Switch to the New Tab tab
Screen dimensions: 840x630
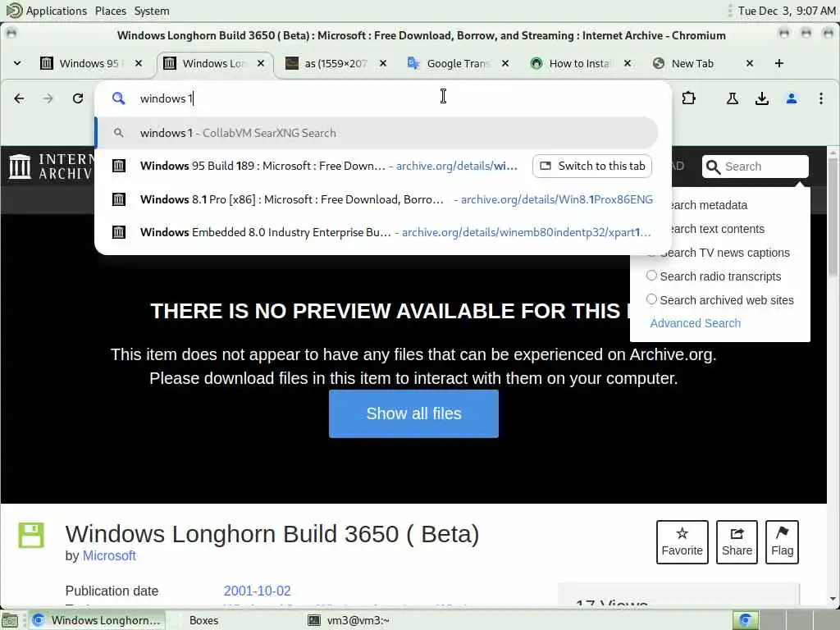pyautogui.click(x=694, y=63)
